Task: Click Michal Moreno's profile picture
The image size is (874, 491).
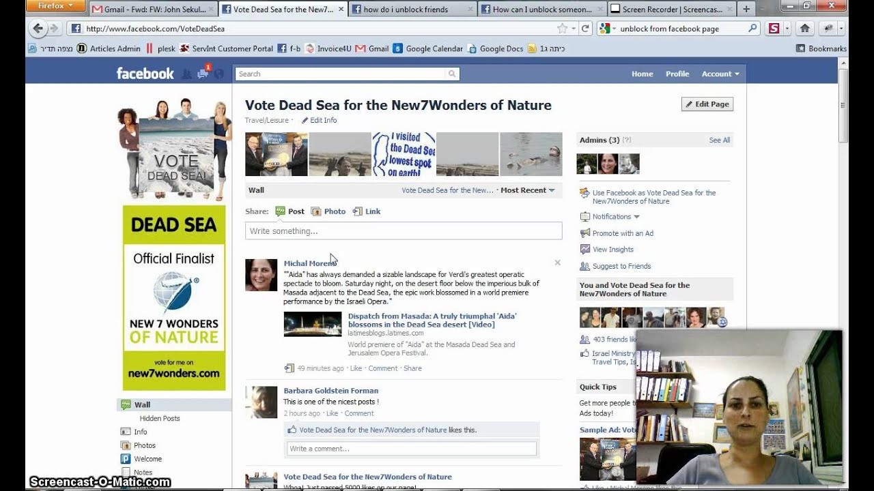Action: click(261, 275)
